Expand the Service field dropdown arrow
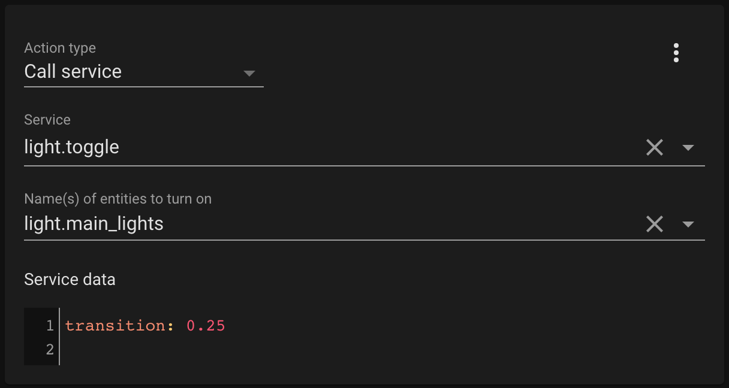This screenshot has width=729, height=388. tap(689, 148)
